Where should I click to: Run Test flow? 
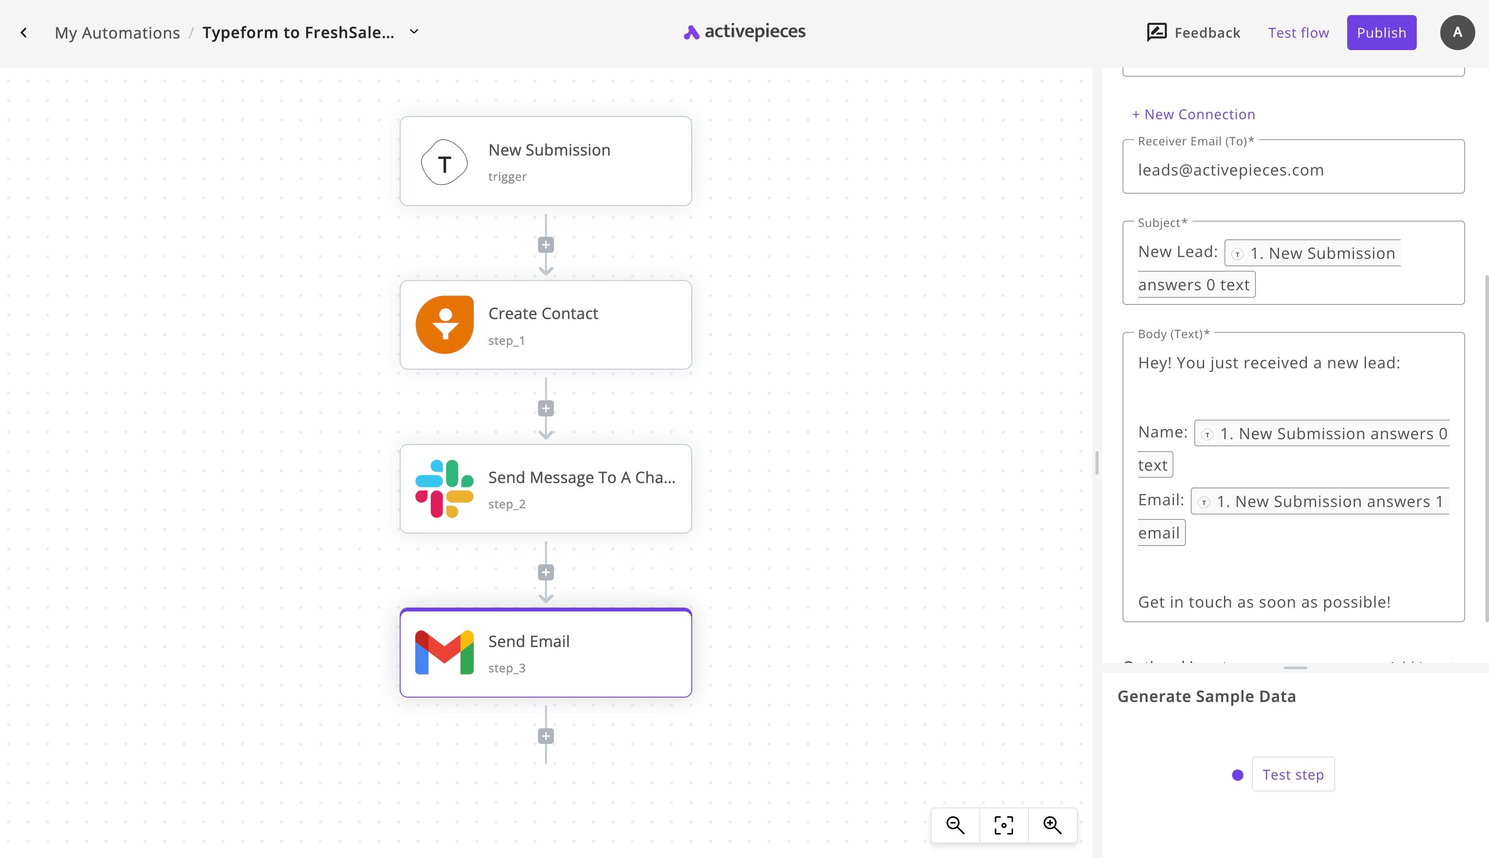point(1298,33)
